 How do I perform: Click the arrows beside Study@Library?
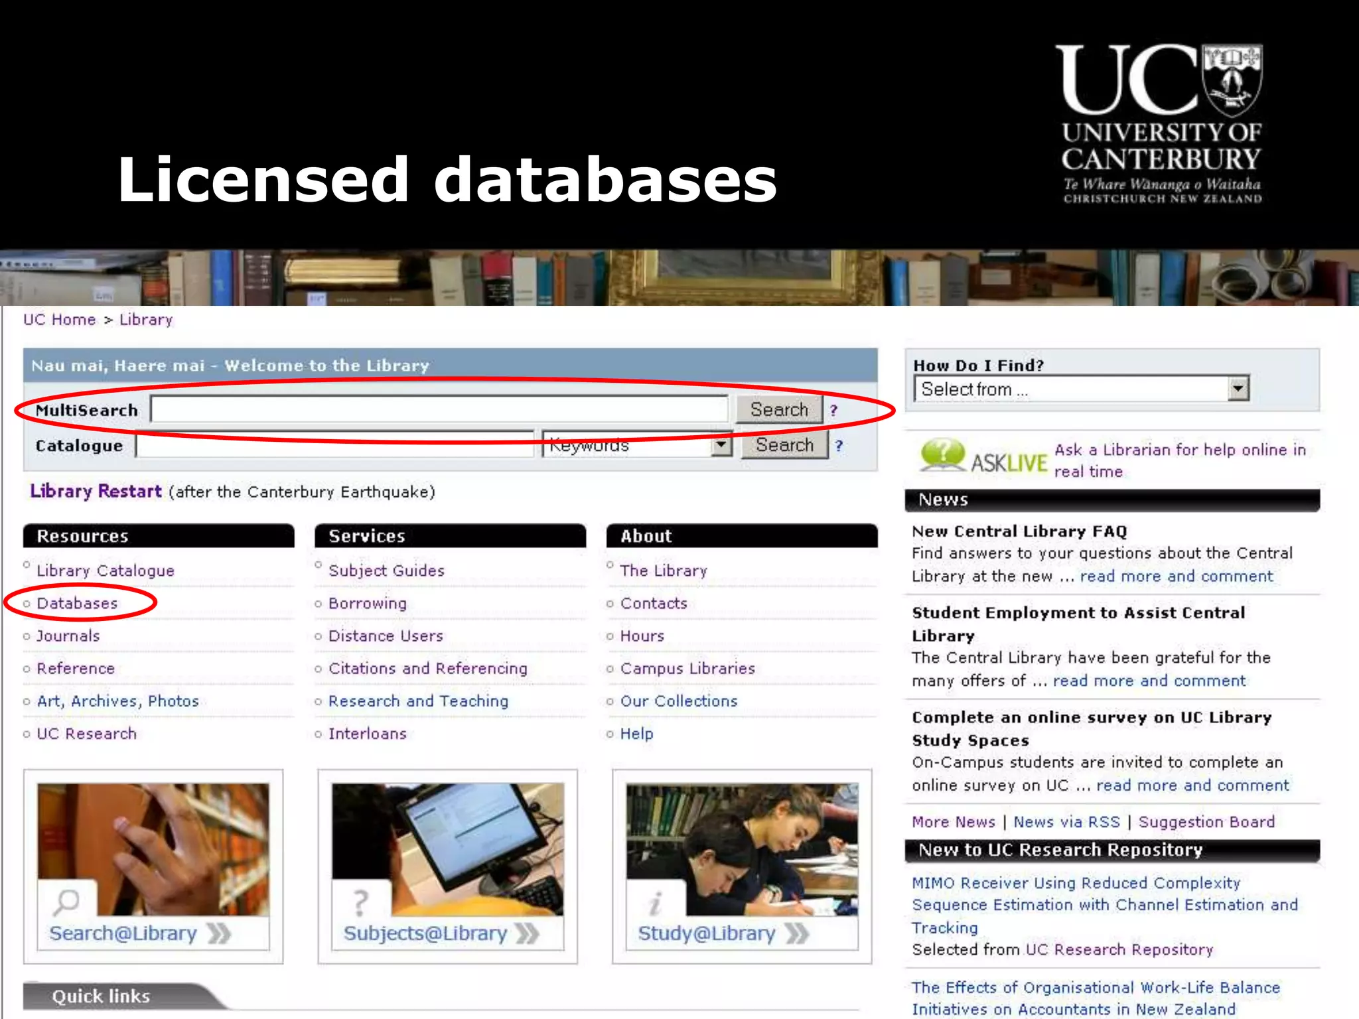(x=797, y=933)
